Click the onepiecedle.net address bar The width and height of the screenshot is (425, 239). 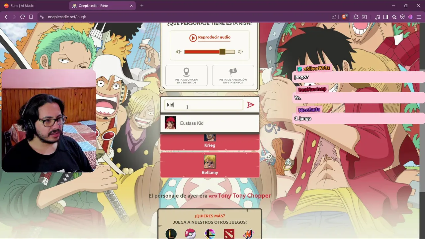(186, 17)
